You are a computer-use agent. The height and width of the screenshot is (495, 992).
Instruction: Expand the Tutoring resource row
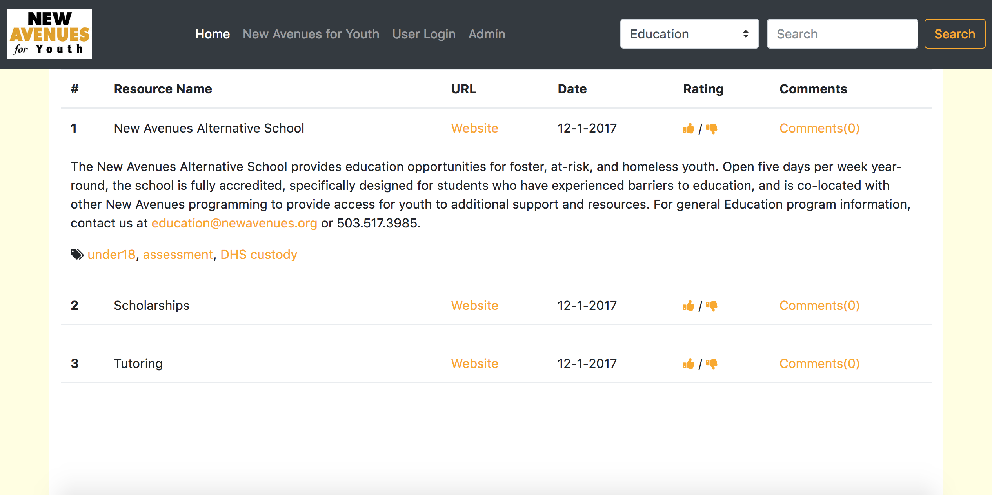click(x=138, y=364)
